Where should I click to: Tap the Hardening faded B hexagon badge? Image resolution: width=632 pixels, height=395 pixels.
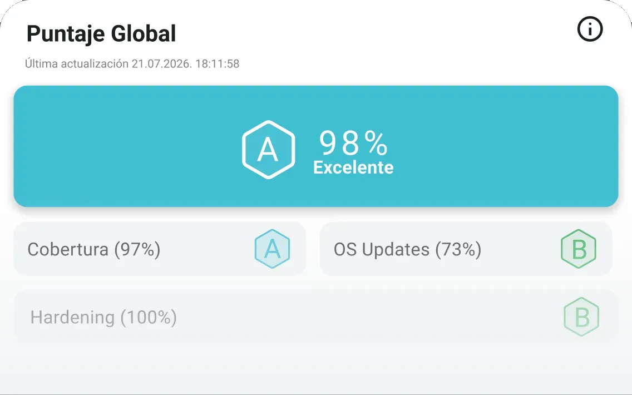click(x=581, y=317)
